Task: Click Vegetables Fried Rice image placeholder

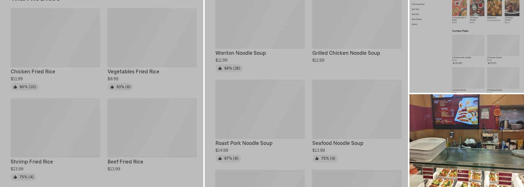Action: [152, 38]
